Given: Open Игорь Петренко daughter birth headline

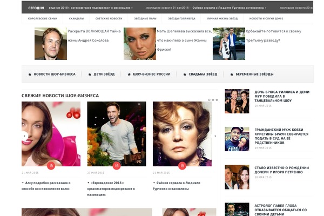Looking at the screenshot, I should 282,170.
